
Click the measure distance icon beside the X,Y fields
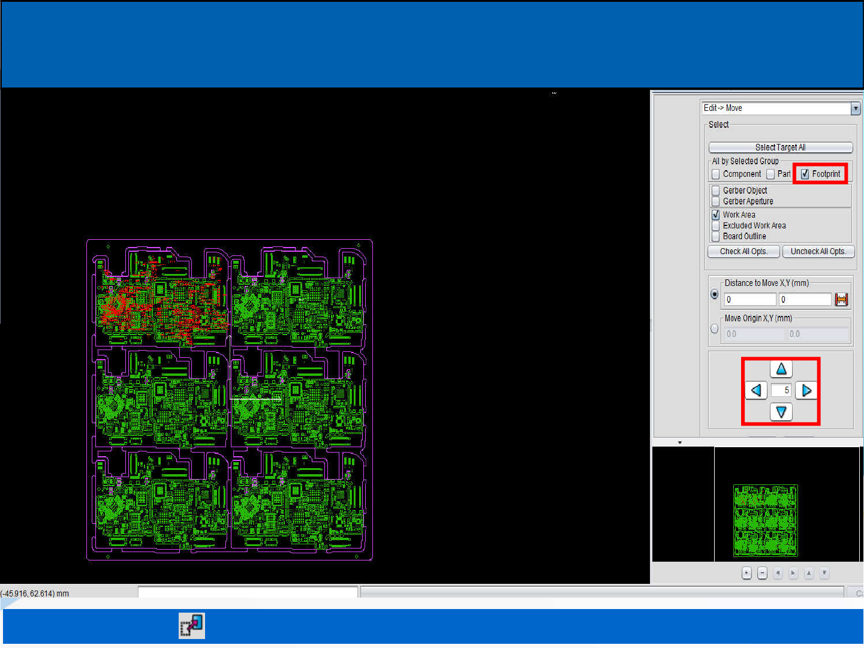(x=842, y=300)
